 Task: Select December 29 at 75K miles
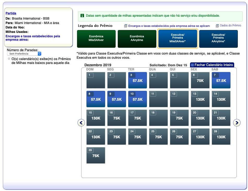(x=96, y=156)
